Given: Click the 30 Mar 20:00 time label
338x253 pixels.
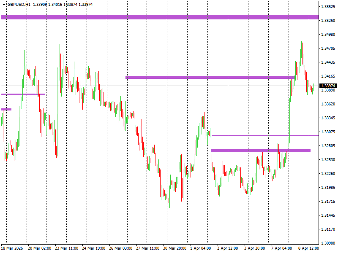Looking at the screenshot, I should [175, 248].
